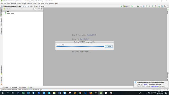Image resolution: width=169 pixels, height=95 pixels.
Task: Open the View menu
Action: (x=9, y=3)
